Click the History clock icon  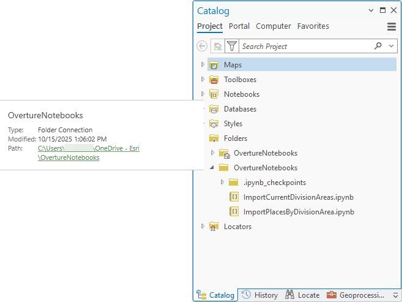pyautogui.click(x=246, y=295)
